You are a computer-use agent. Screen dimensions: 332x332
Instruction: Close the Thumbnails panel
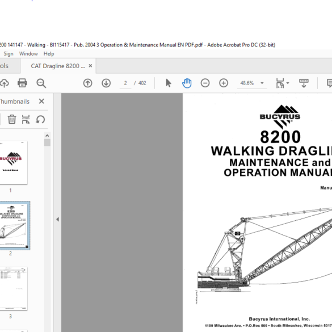tap(41, 101)
